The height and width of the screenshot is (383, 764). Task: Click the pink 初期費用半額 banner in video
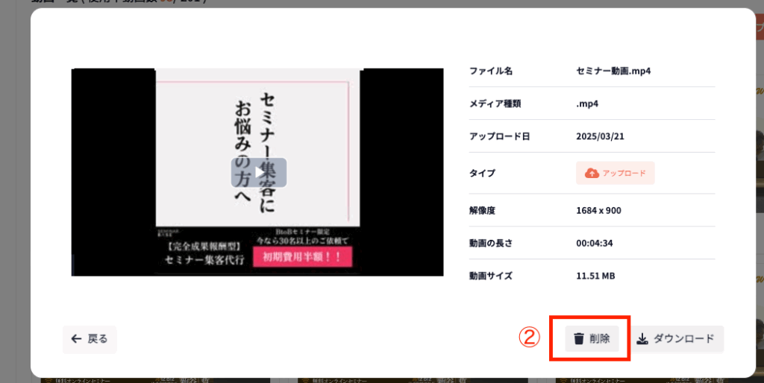302,259
